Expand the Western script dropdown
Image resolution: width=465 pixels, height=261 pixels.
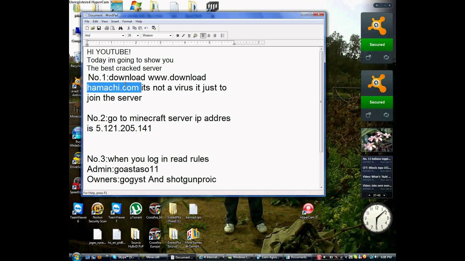[x=170, y=36]
